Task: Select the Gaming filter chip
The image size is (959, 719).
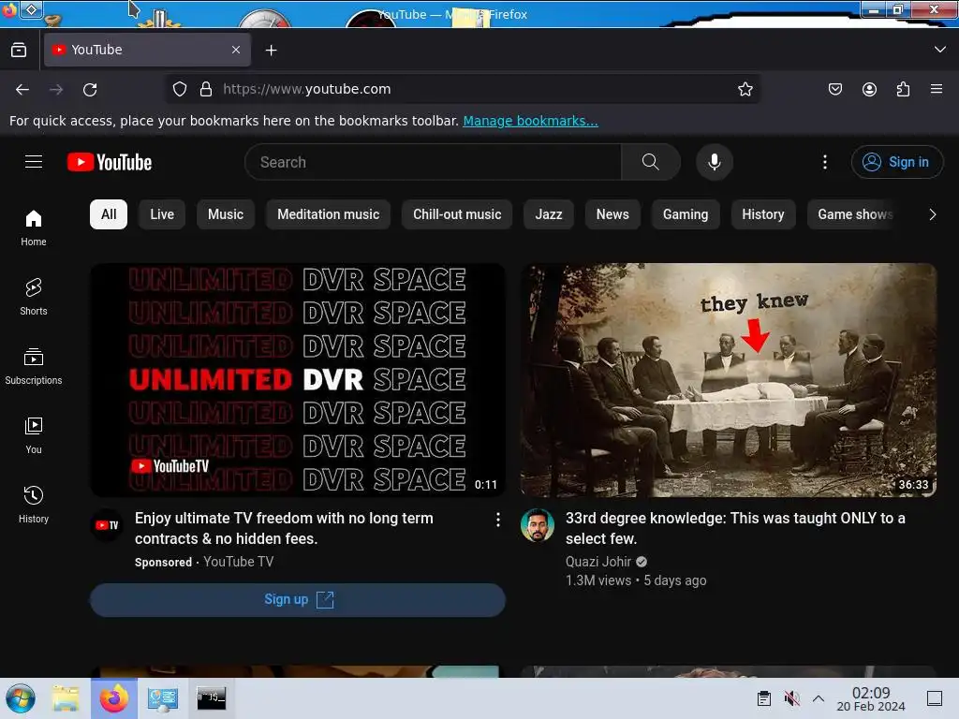Action: pyautogui.click(x=686, y=214)
